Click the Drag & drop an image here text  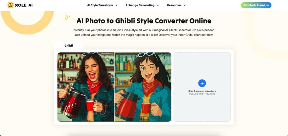tap(202, 91)
